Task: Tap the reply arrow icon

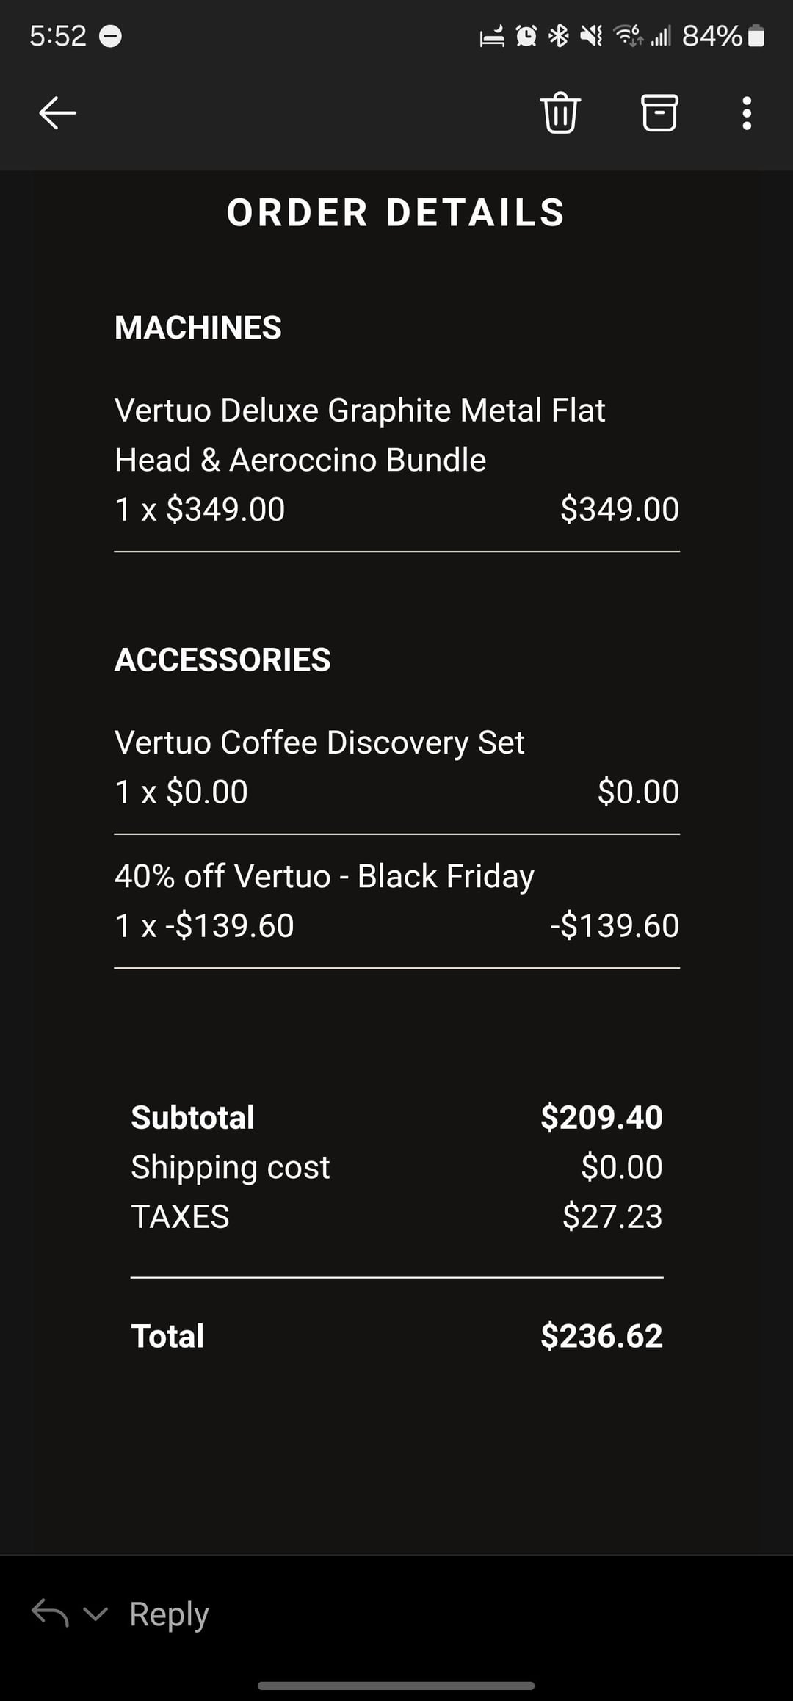Action: pos(50,1614)
